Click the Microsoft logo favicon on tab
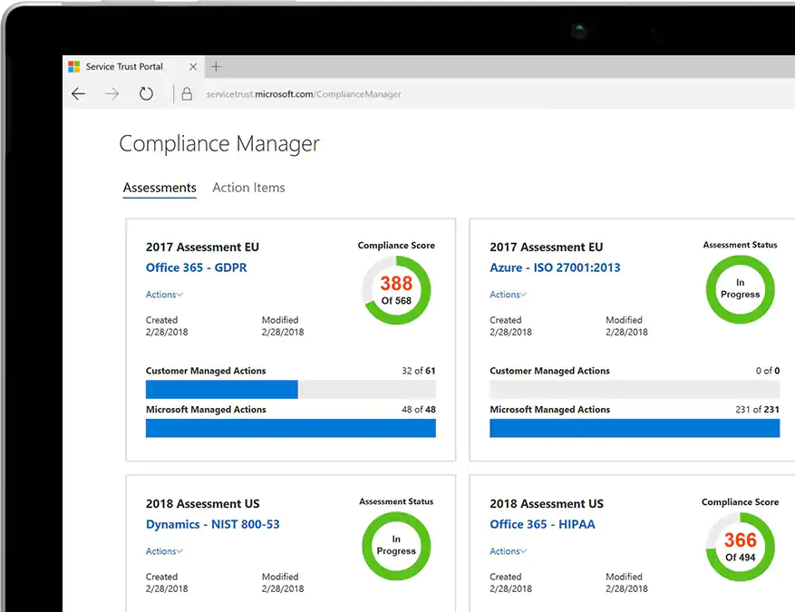Image resolution: width=795 pixels, height=612 pixels. tap(74, 66)
